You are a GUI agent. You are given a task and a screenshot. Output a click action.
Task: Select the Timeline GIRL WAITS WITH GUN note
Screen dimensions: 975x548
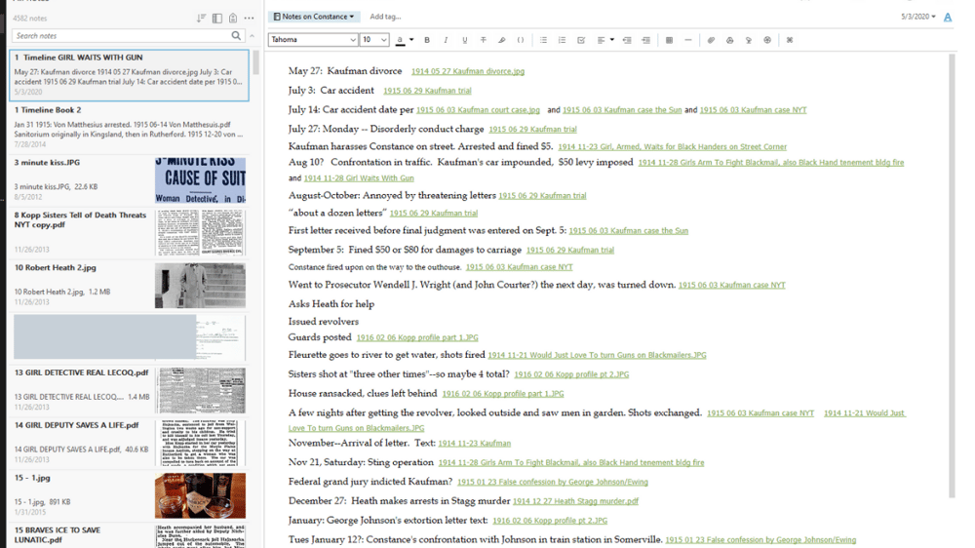[x=130, y=75]
